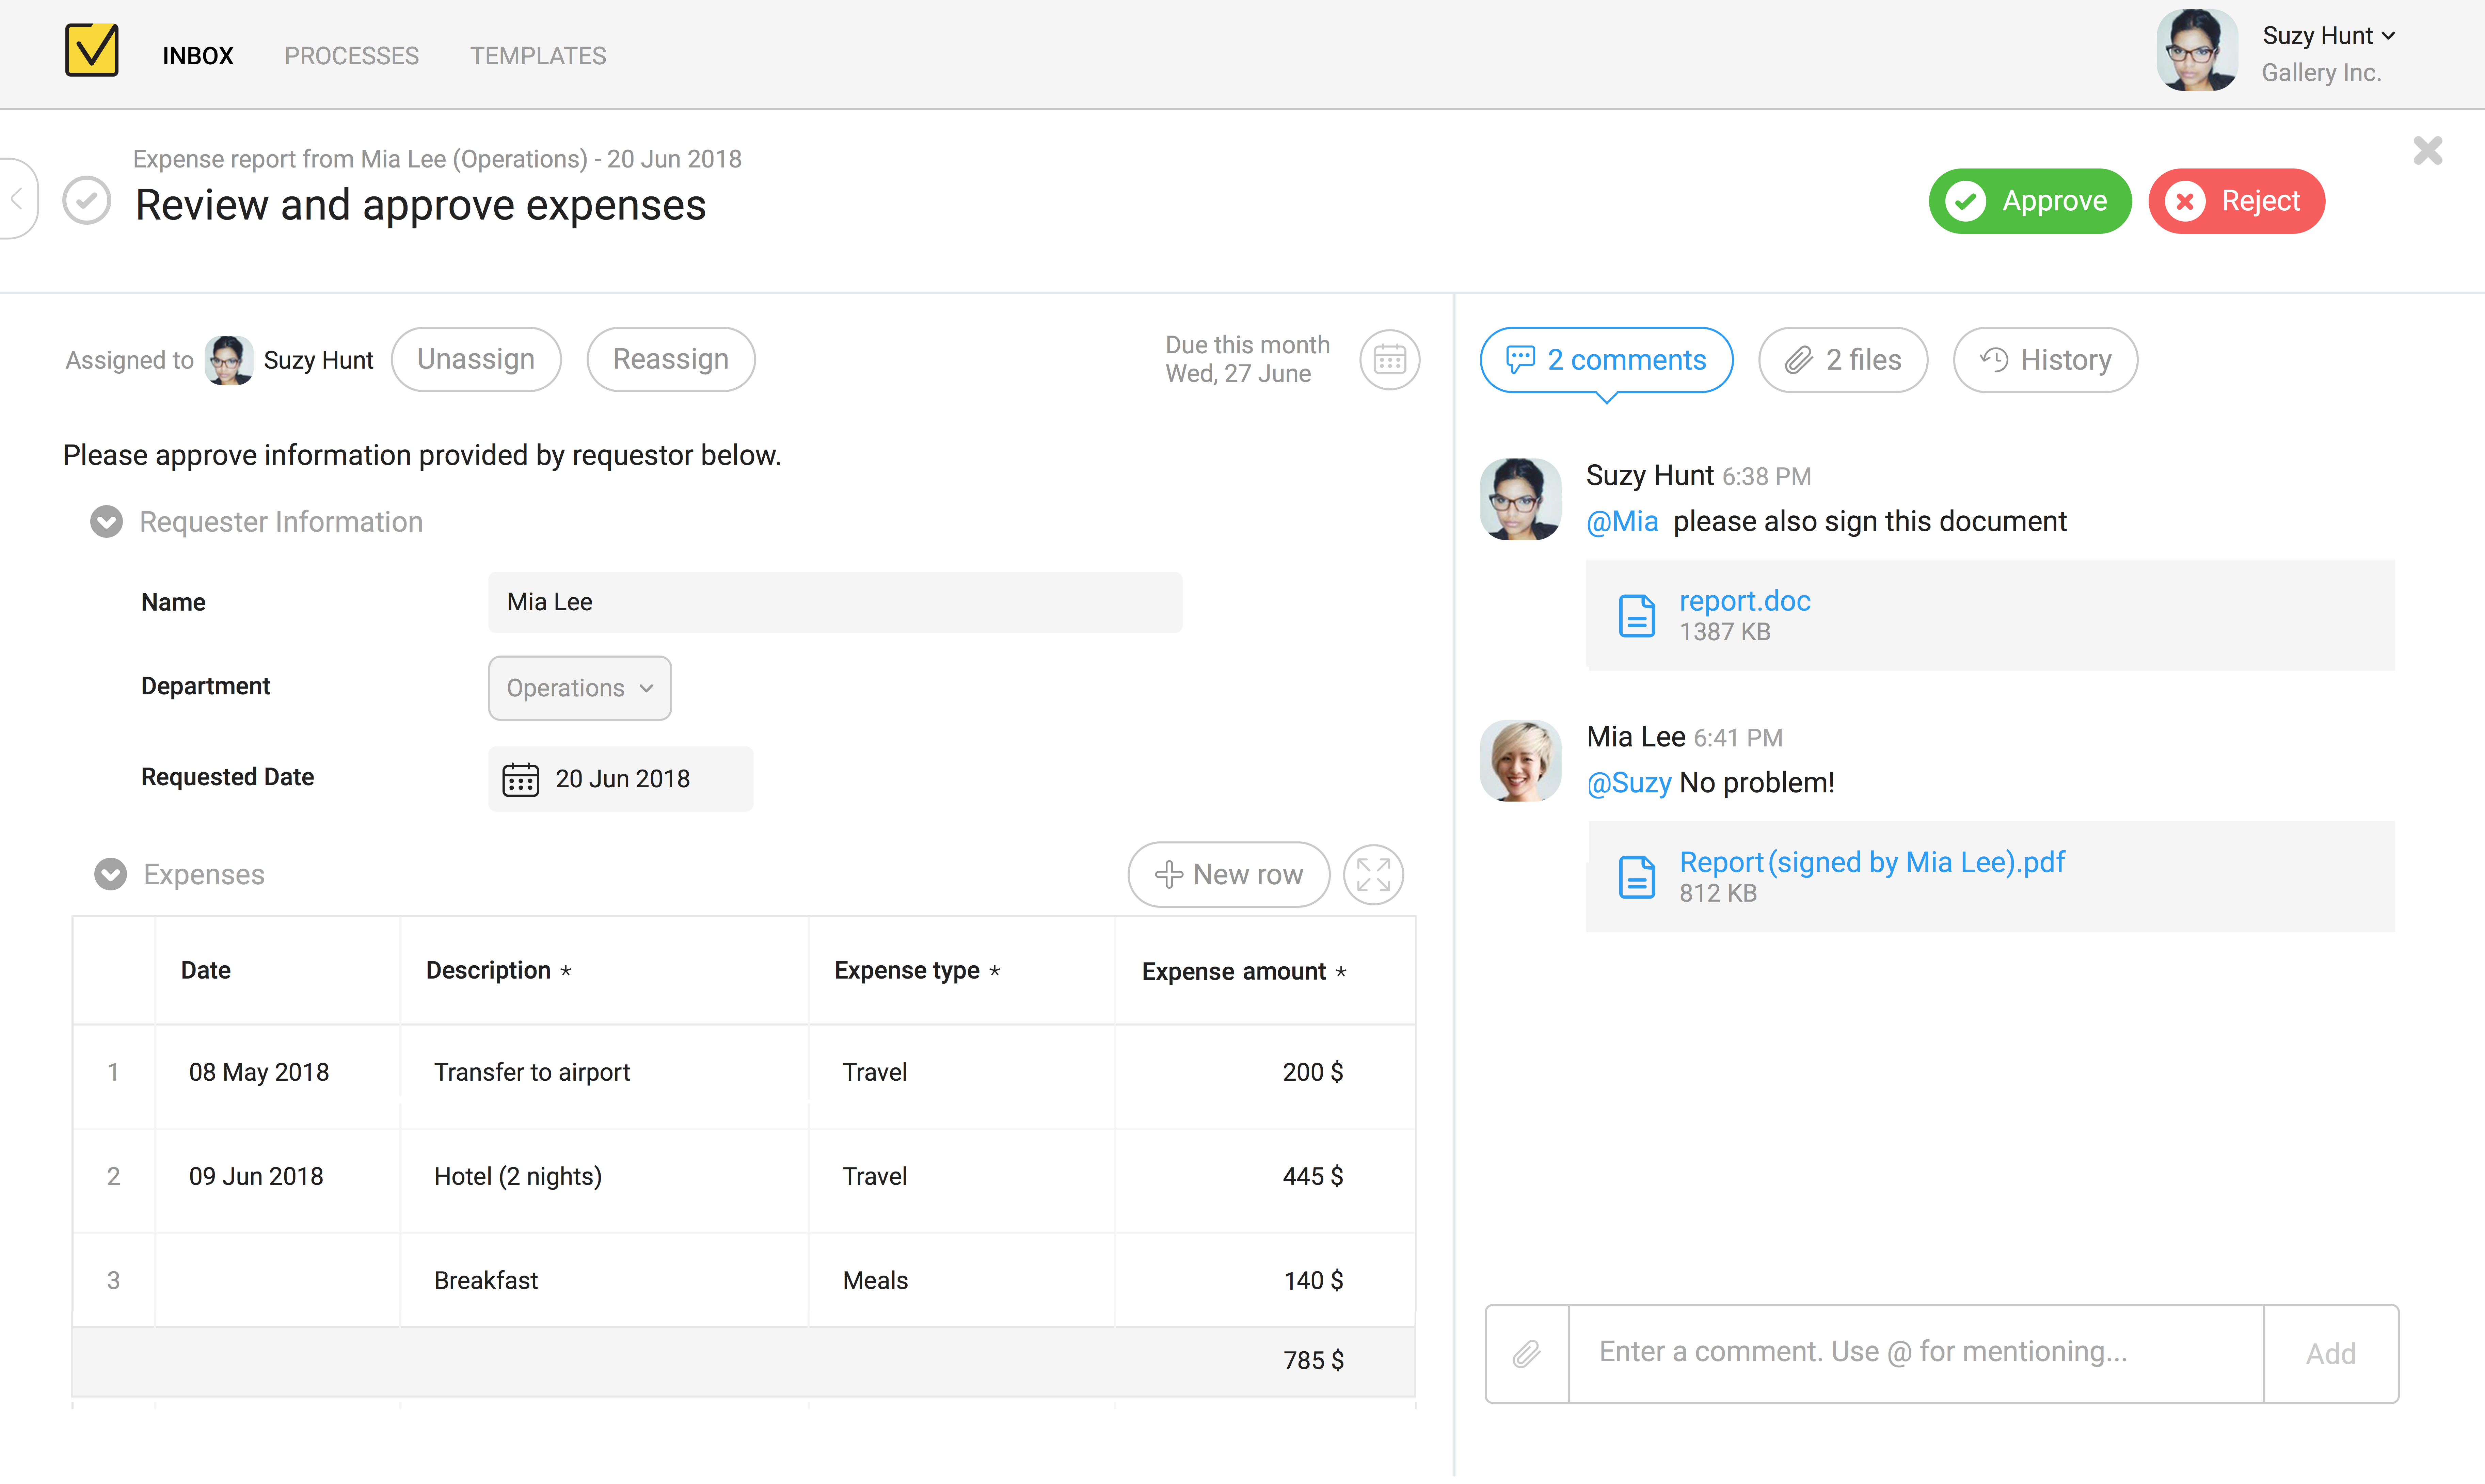Open the Operations department dropdown
This screenshot has width=2485, height=1484.
[x=579, y=688]
